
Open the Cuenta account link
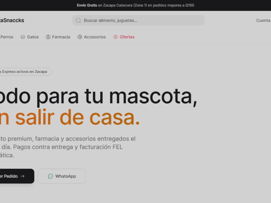263,20
